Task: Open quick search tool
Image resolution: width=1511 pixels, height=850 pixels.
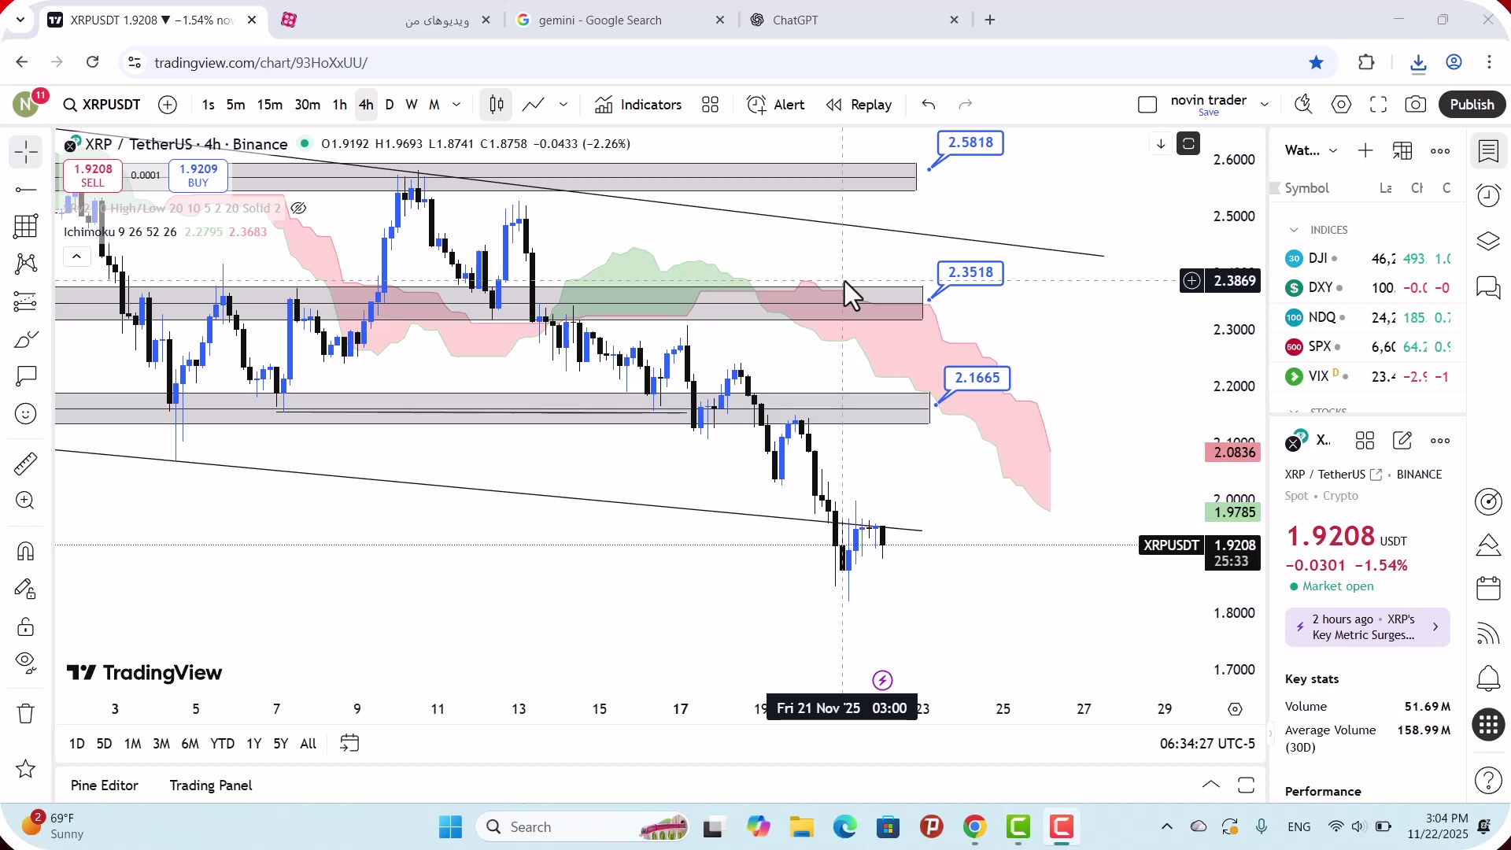Action: coord(1303,105)
